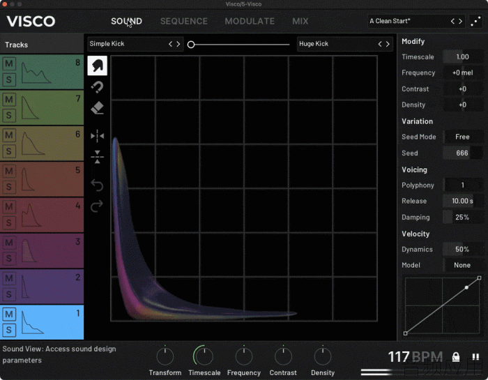The width and height of the screenshot is (488, 380).
Task: Click the Polyphony value 1 field
Action: pyautogui.click(x=463, y=185)
